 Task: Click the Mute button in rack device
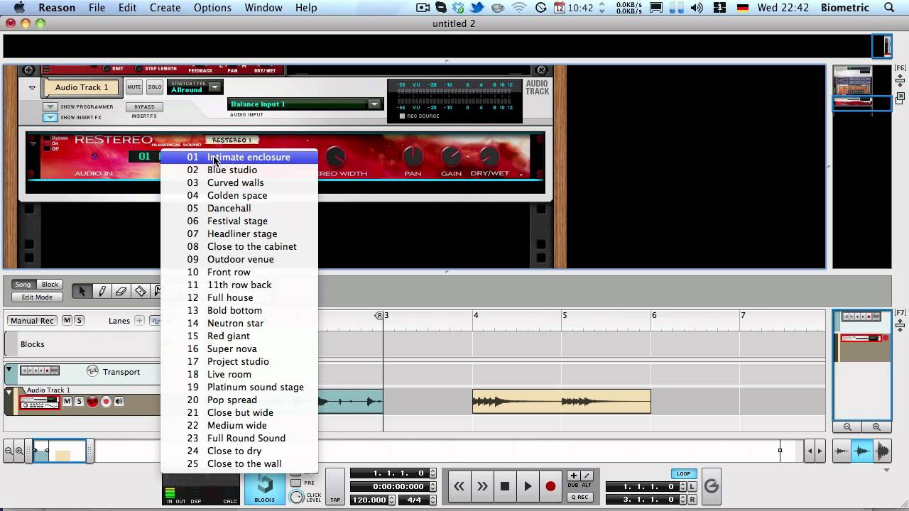(x=134, y=87)
